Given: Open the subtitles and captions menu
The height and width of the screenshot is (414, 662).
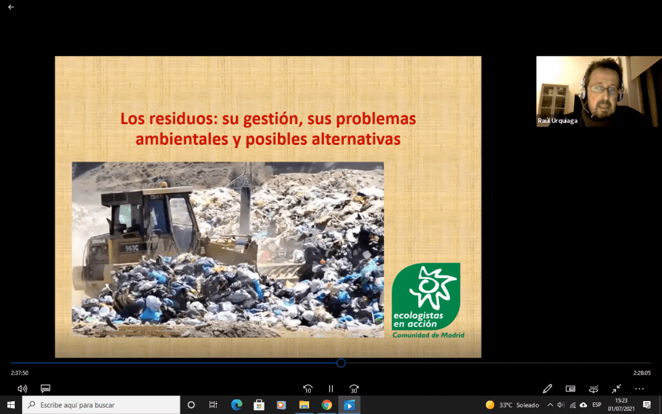Looking at the screenshot, I should click(x=45, y=389).
